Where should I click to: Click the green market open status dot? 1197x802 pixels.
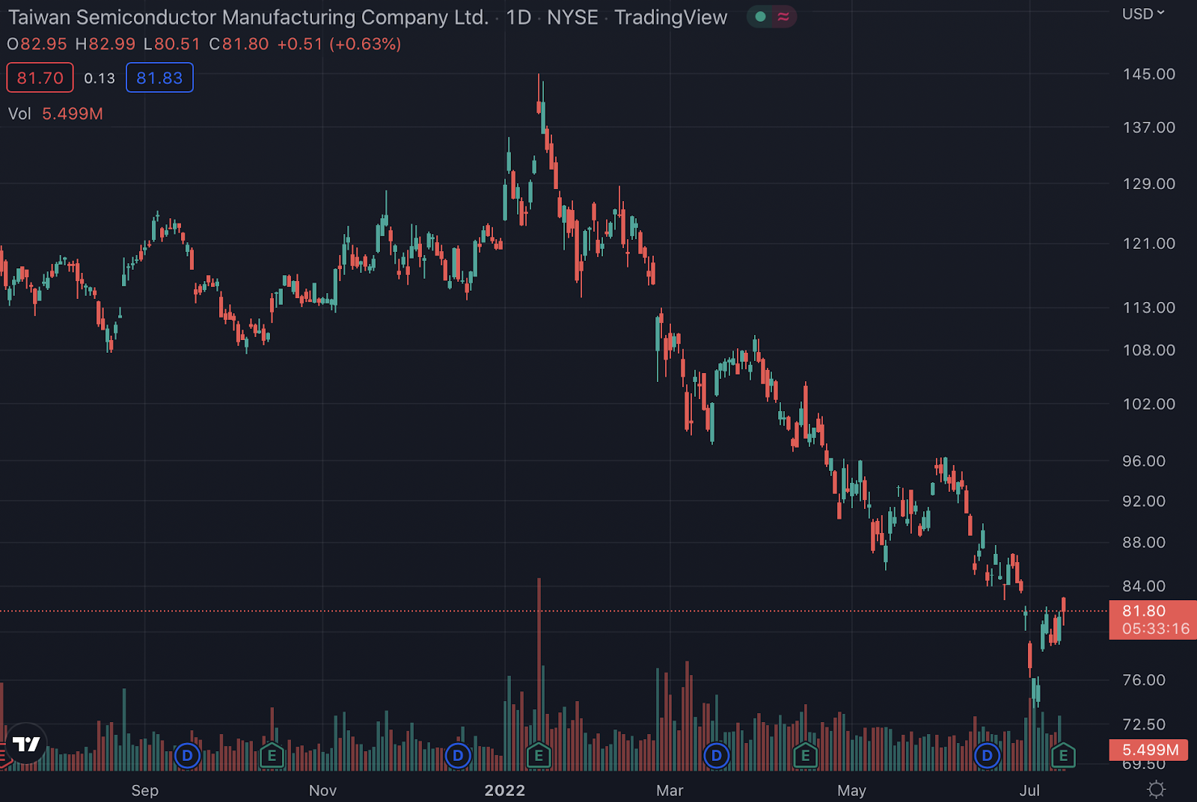point(760,16)
